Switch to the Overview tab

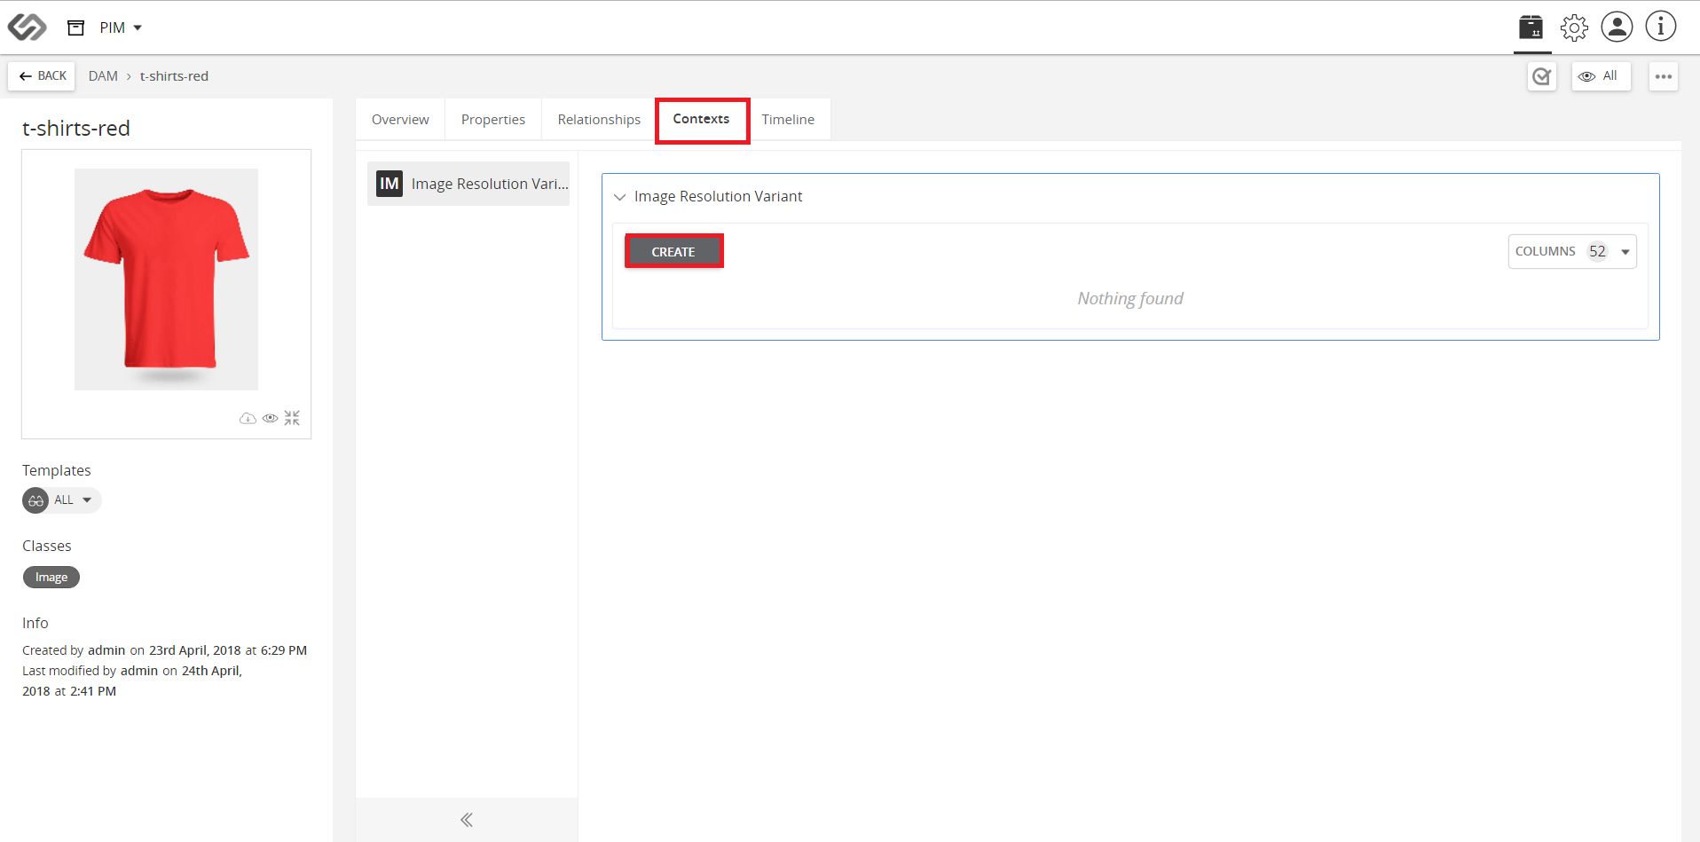[400, 120]
